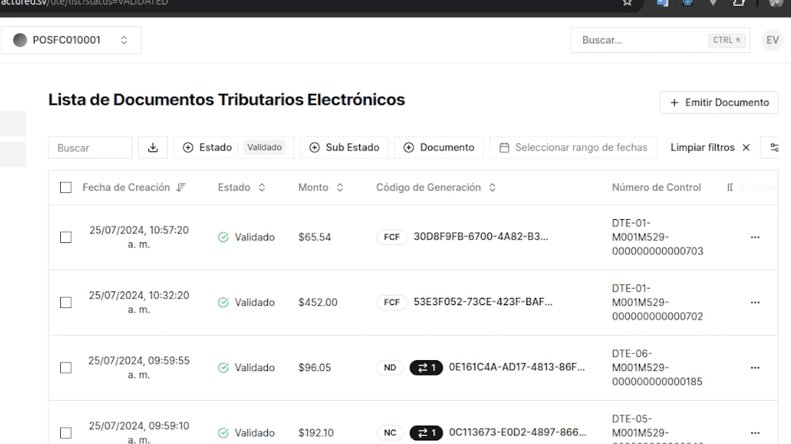
Task: Click the download export icon
Action: coord(153,148)
